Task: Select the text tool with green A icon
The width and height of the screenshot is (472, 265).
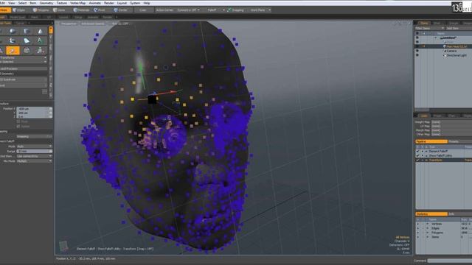Action: 40,40
